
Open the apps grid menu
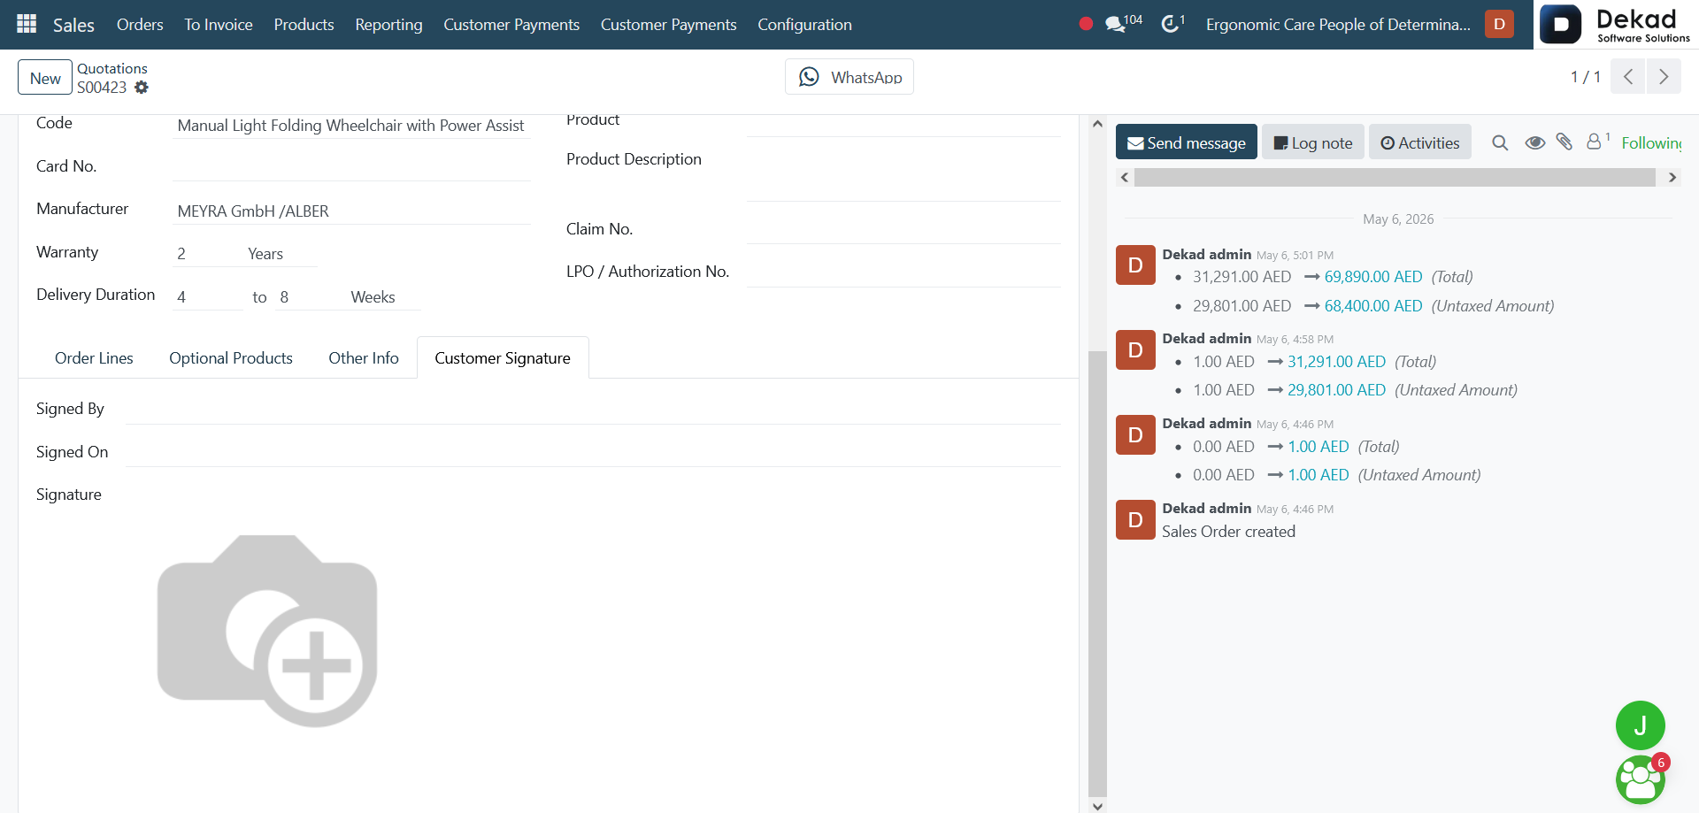point(27,24)
